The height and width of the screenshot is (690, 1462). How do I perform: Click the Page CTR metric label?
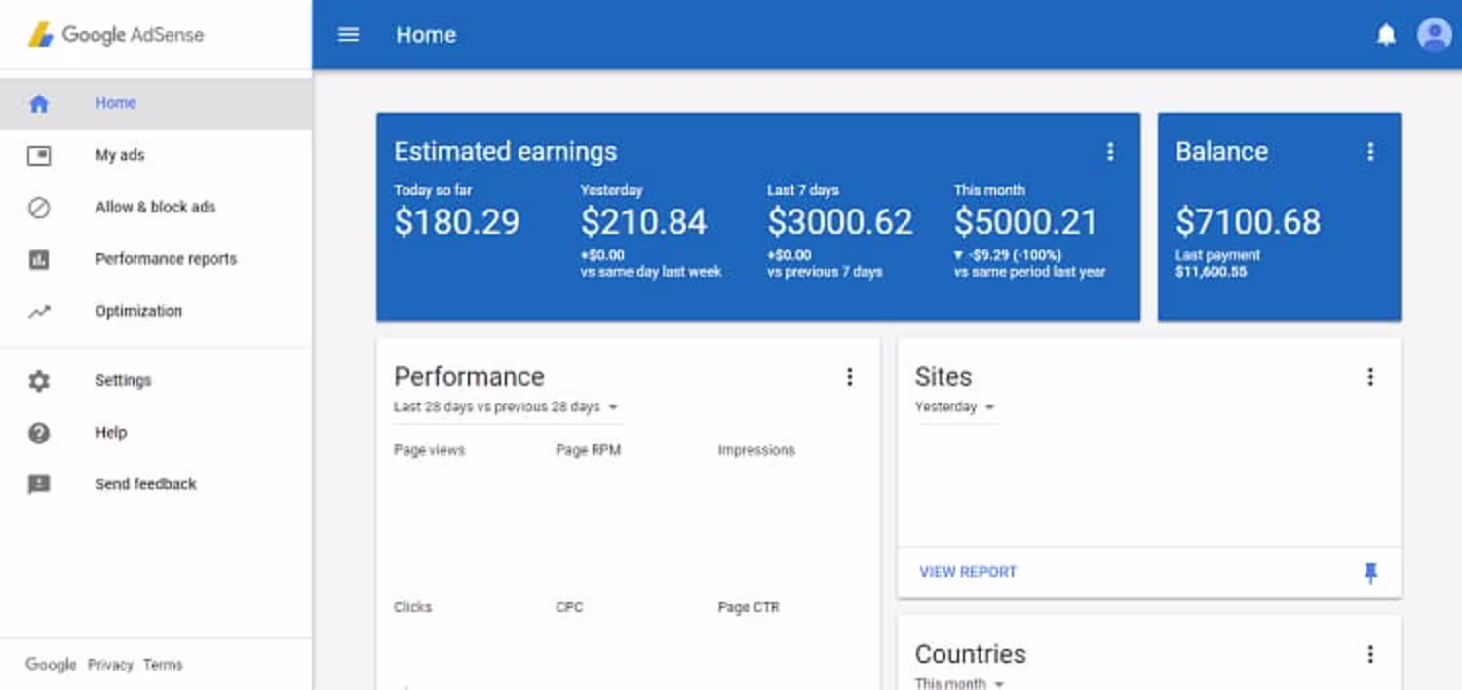[x=749, y=607]
